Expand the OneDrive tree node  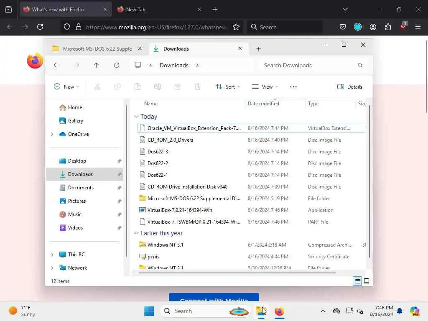[x=52, y=134]
